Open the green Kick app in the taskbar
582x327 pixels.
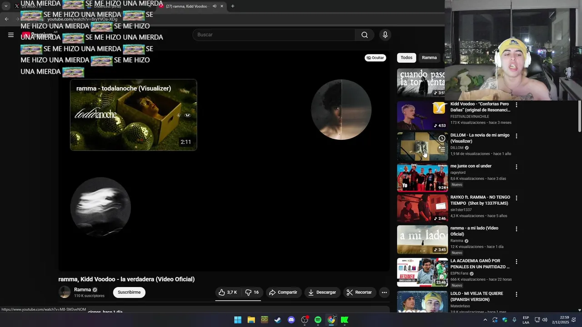pyautogui.click(x=345, y=320)
